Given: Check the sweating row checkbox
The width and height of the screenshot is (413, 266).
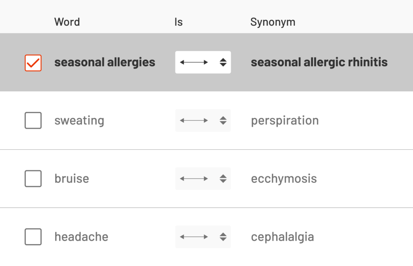Looking at the screenshot, I should tap(33, 120).
